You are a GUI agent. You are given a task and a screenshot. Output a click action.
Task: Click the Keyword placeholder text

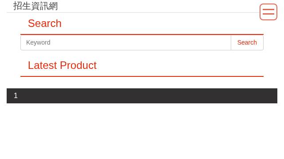coord(38,42)
